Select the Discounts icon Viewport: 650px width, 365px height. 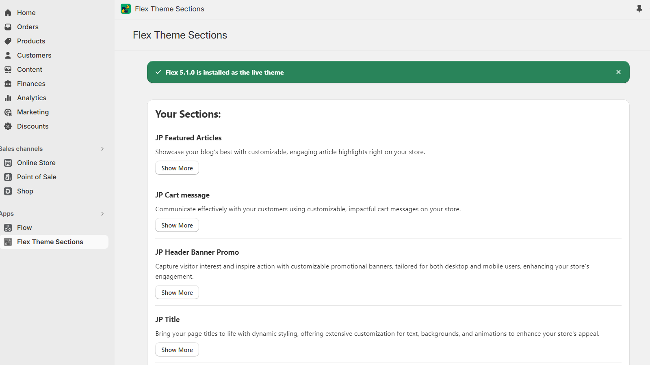(8, 126)
